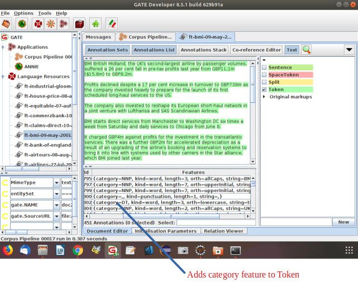Open the Help menu
The height and width of the screenshot is (282, 358).
(x=61, y=13)
